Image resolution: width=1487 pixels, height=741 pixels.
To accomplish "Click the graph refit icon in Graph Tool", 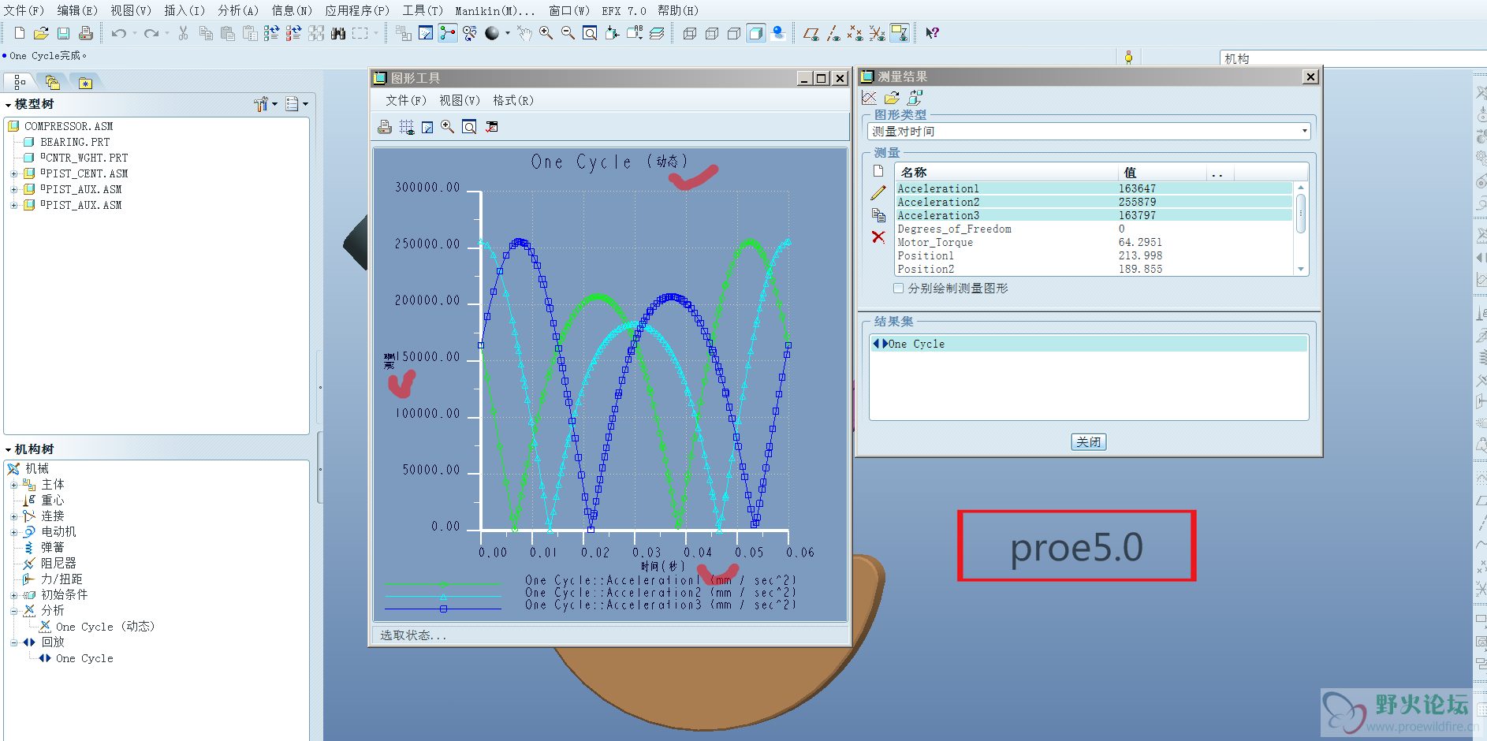I will click(x=469, y=127).
